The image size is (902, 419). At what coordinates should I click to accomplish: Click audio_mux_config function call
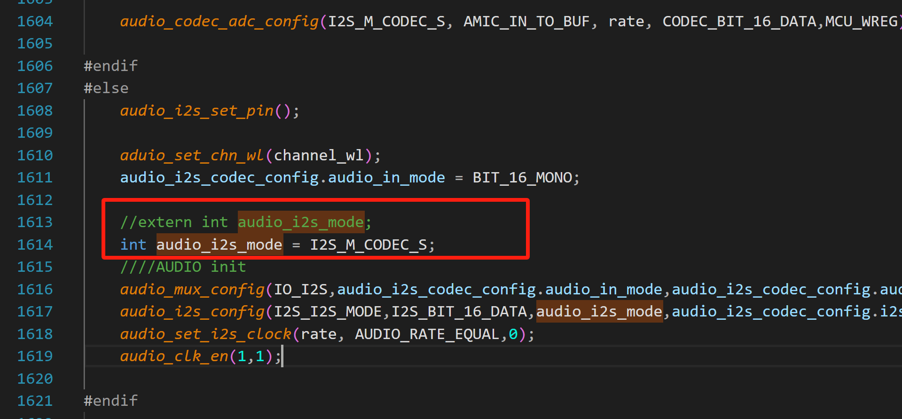[x=192, y=290]
